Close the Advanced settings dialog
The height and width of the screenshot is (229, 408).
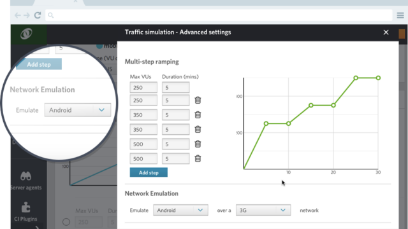point(386,32)
